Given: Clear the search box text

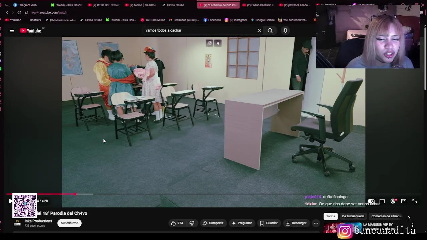Looking at the screenshot, I should [259, 30].
